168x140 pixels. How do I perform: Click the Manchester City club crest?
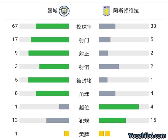point(65,11)
